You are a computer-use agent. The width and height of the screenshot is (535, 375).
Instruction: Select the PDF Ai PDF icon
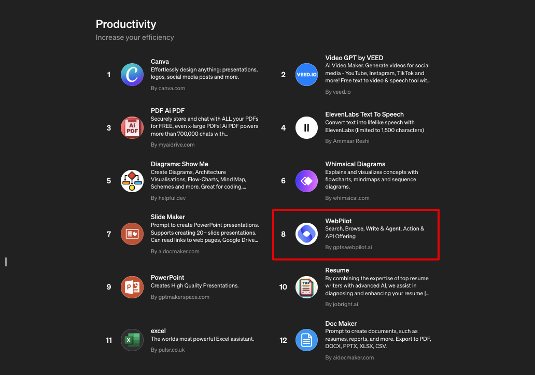pyautogui.click(x=132, y=128)
